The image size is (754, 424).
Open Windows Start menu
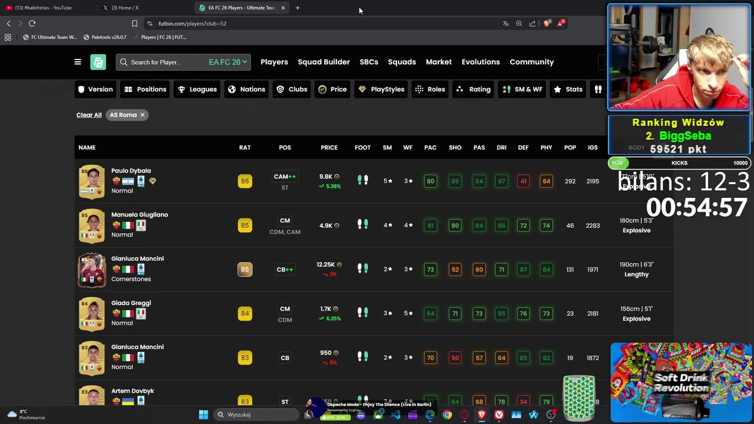[203, 415]
